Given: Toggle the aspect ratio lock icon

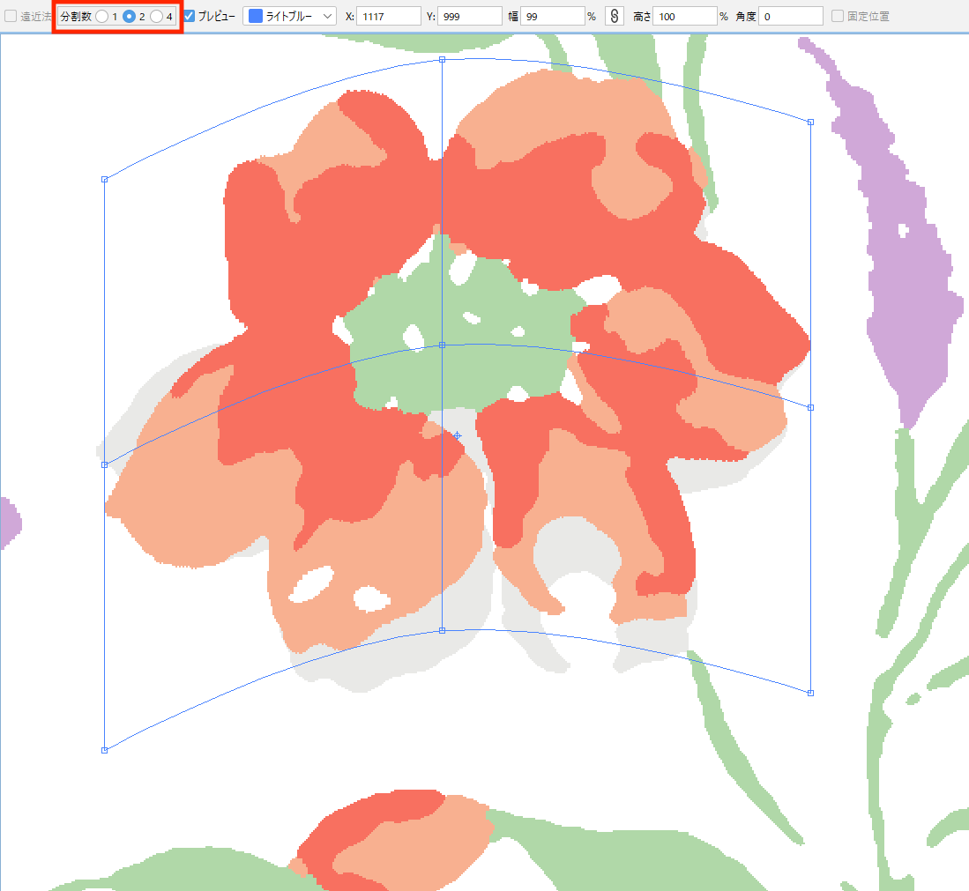Looking at the screenshot, I should click(x=614, y=16).
